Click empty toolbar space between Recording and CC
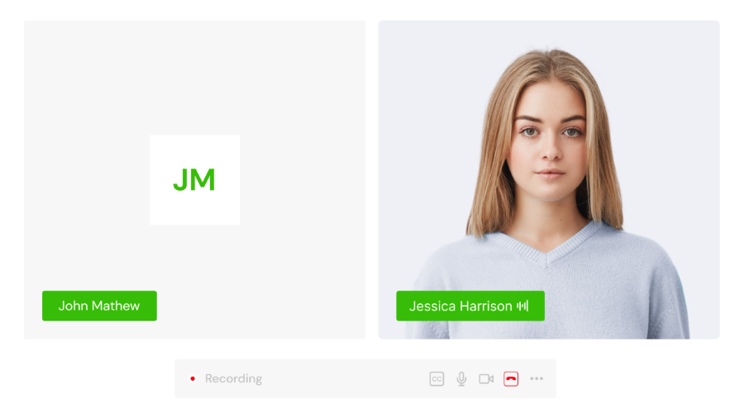This screenshot has height=418, width=744. coord(346,378)
